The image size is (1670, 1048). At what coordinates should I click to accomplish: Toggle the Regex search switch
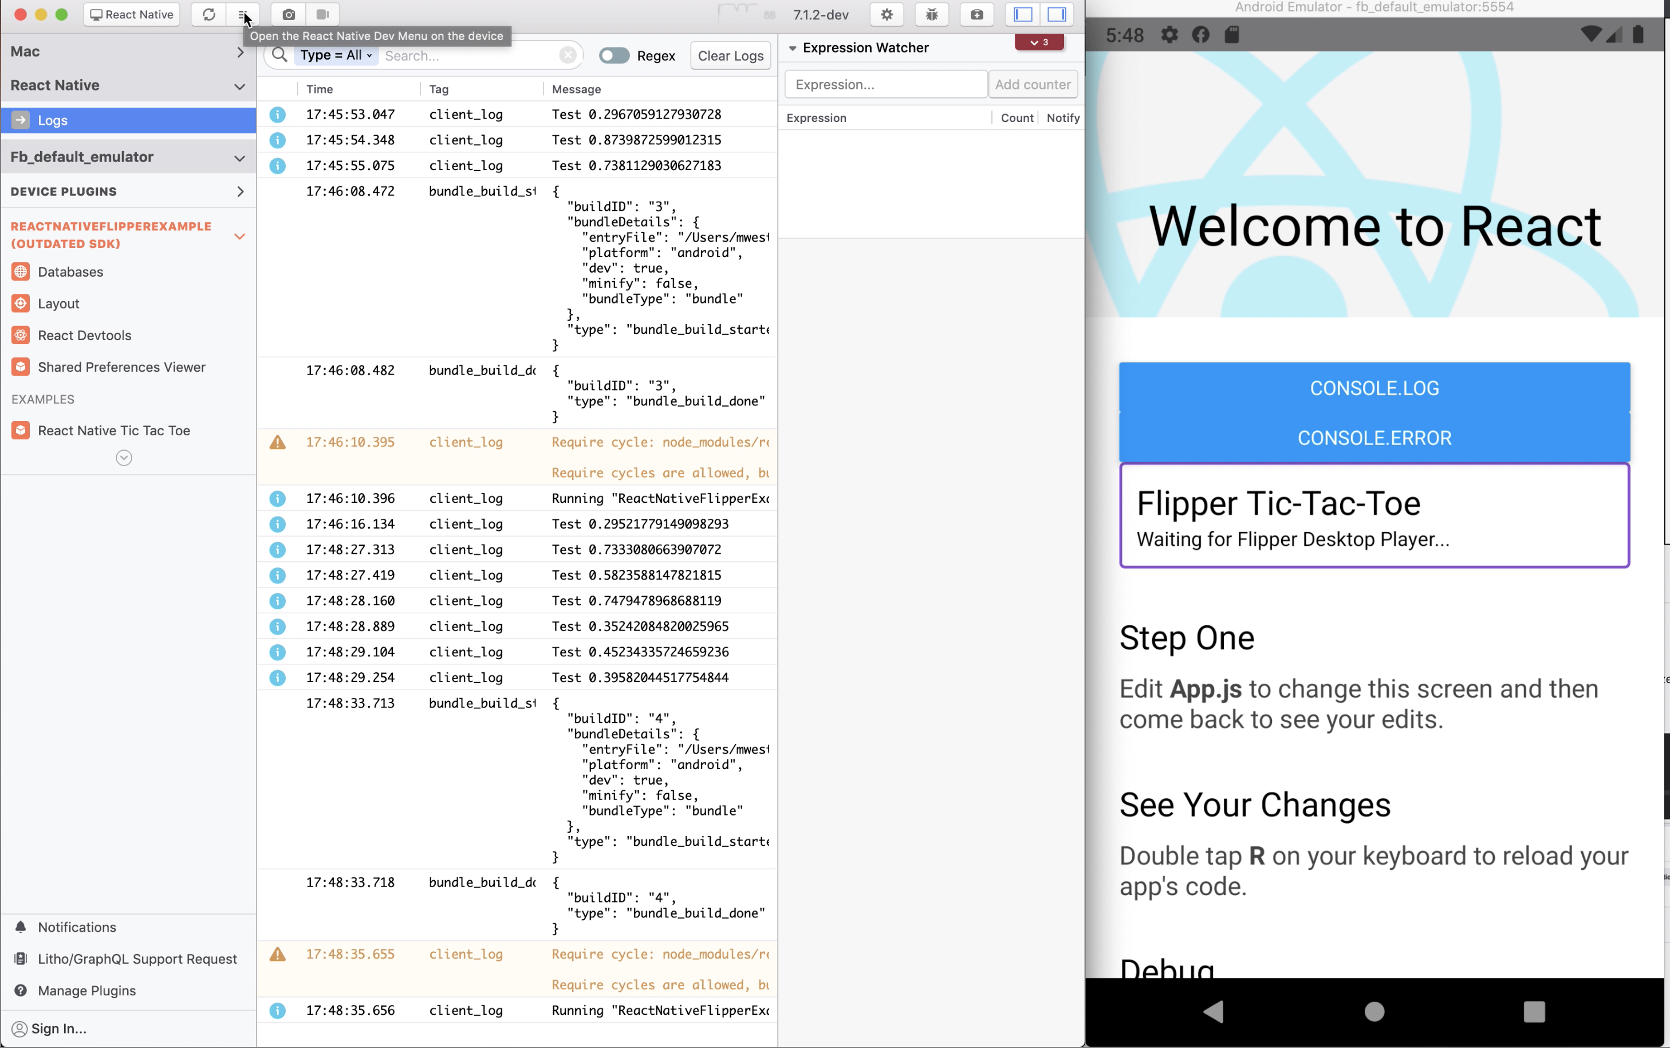tap(614, 56)
